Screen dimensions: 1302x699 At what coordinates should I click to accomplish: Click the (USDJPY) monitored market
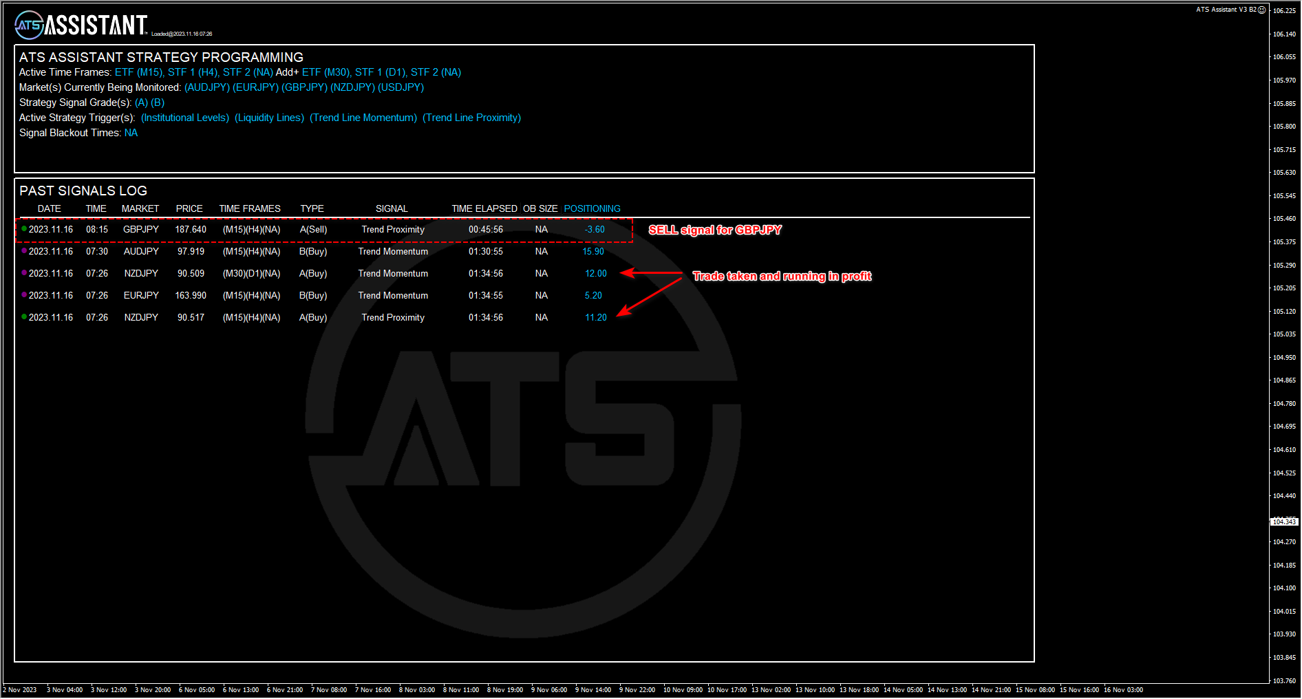pos(401,87)
